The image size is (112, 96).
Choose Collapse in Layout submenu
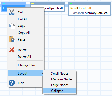pos(60,91)
